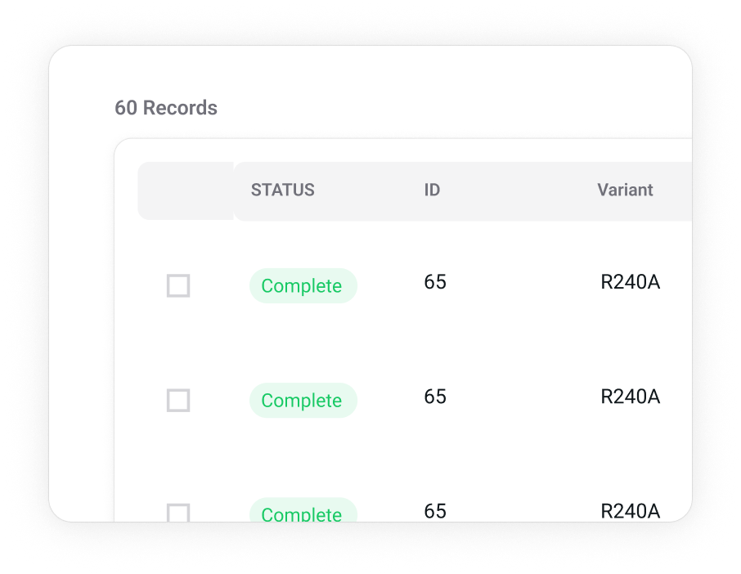Select the second row's Complete badge
741x574 pixels.
303,401
